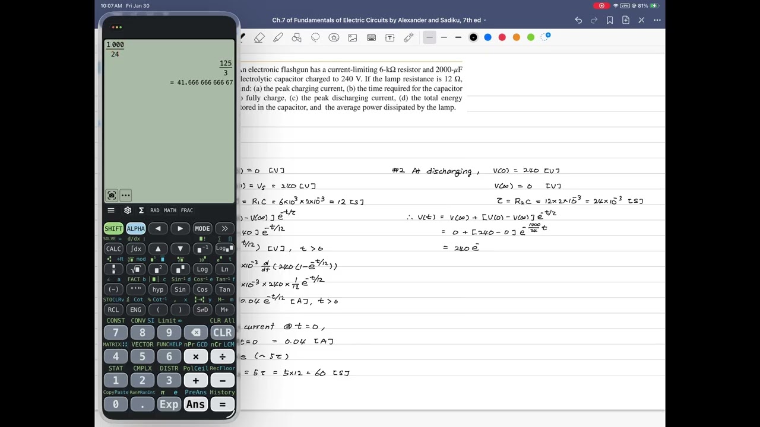Tap calculator up arrow key
Image resolution: width=760 pixels, height=427 pixels.
158,248
